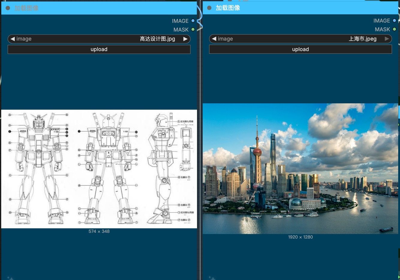
Task: Click the MASK label in the 高达设计图.jpg node
Action: [x=181, y=30]
